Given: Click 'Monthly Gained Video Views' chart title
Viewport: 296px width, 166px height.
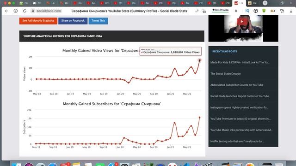Looking at the screenshot, I should point(101,51).
